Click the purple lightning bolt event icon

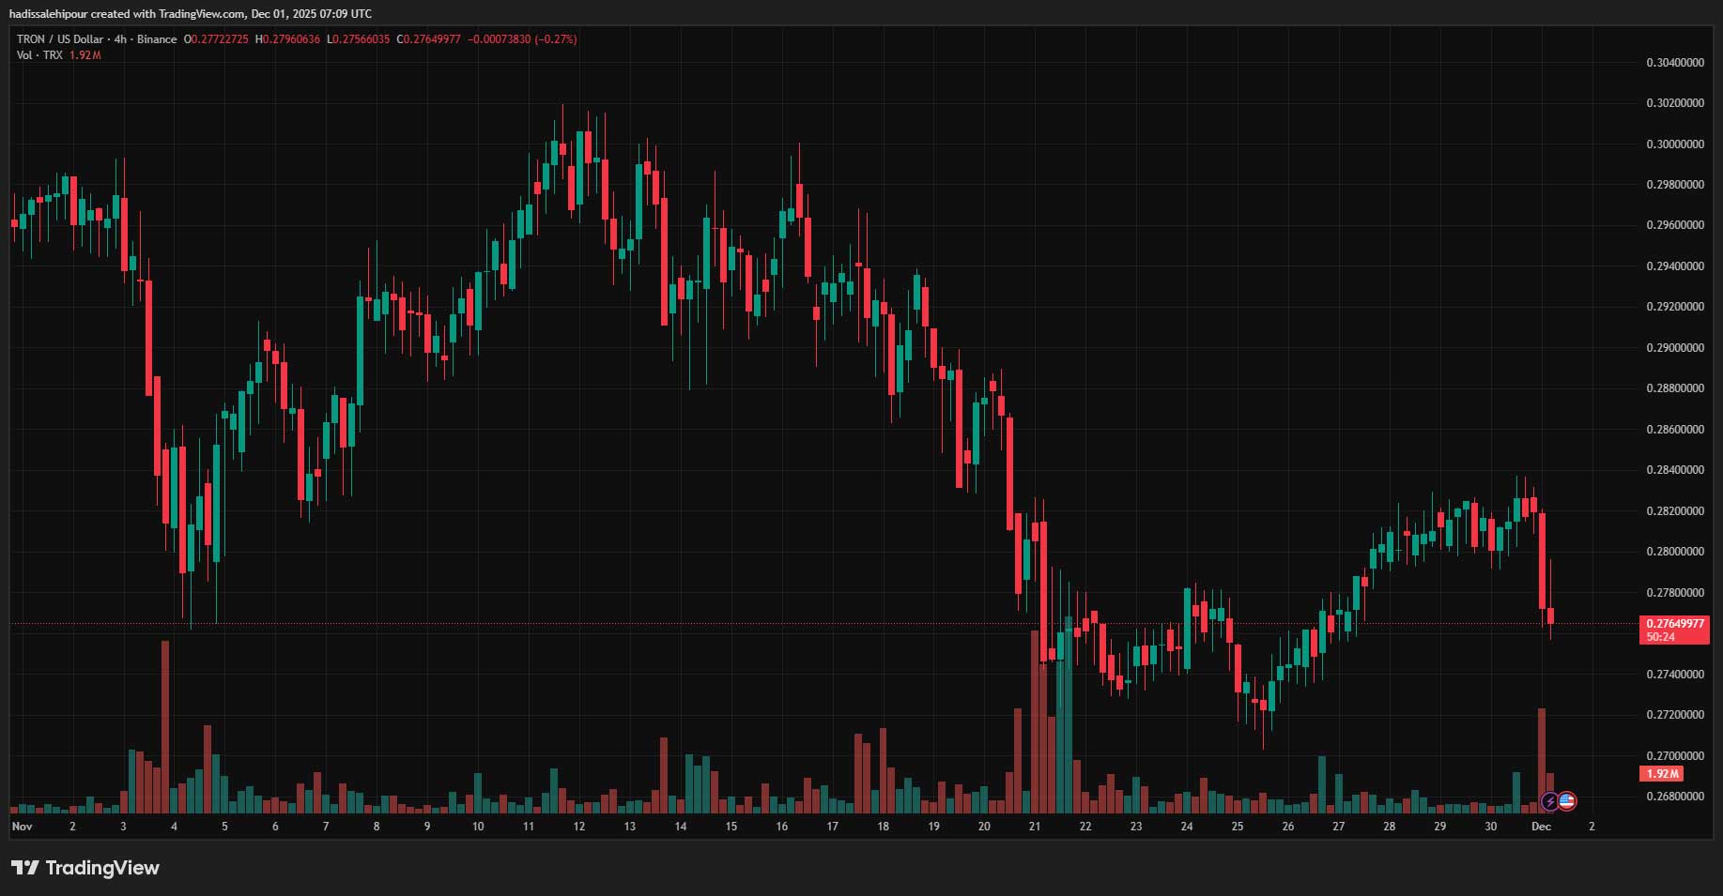tap(1549, 802)
